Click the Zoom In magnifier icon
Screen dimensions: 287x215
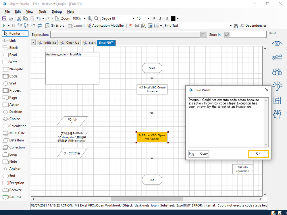[x=90, y=18]
